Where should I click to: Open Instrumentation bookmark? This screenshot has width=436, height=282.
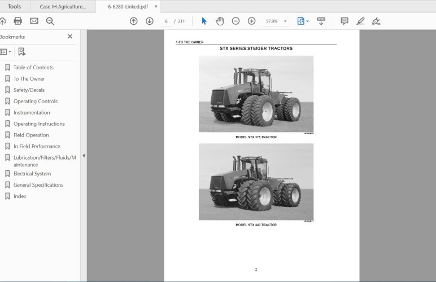coord(32,112)
